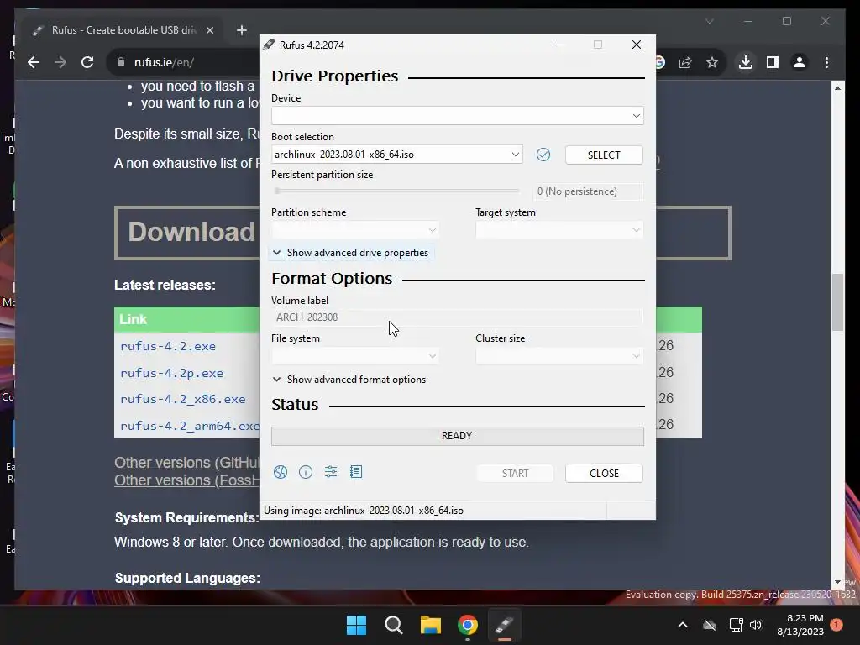Click OneDrive cloud tray icon
This screenshot has height=645, width=860.
point(710,625)
